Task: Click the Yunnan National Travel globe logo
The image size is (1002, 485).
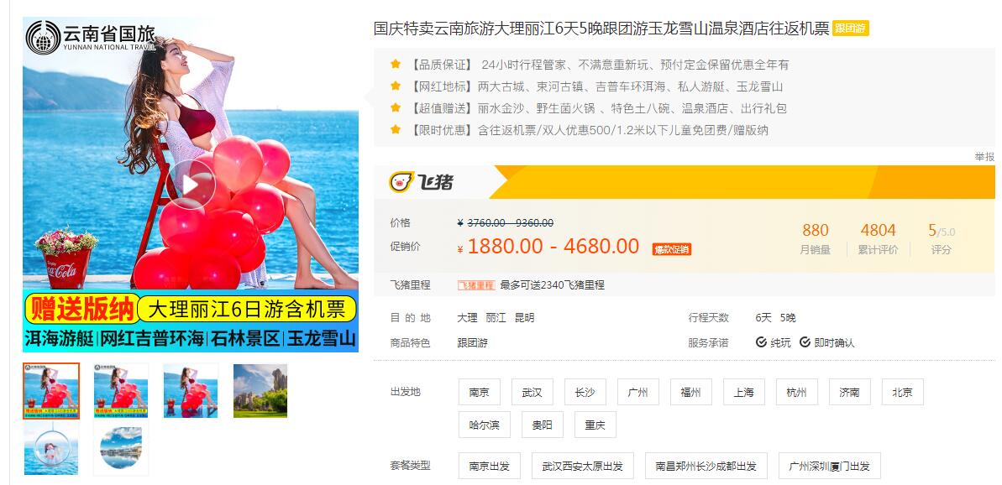Action: (43, 38)
